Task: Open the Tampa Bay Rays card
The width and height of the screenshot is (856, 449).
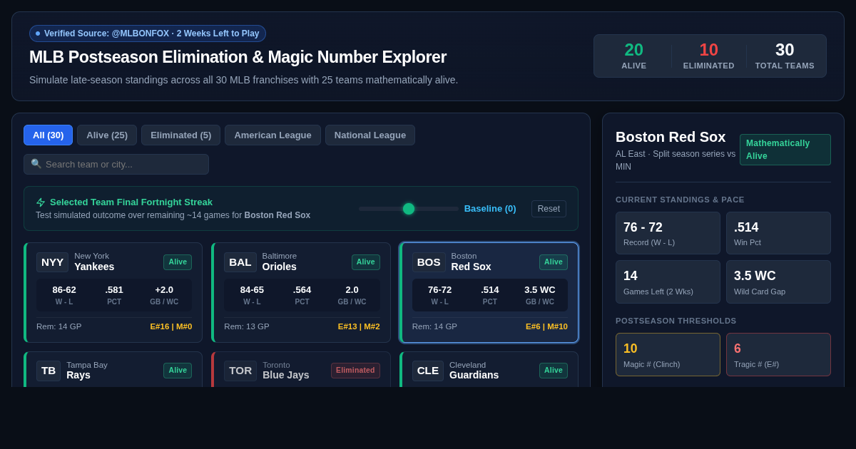Action: tap(113, 369)
